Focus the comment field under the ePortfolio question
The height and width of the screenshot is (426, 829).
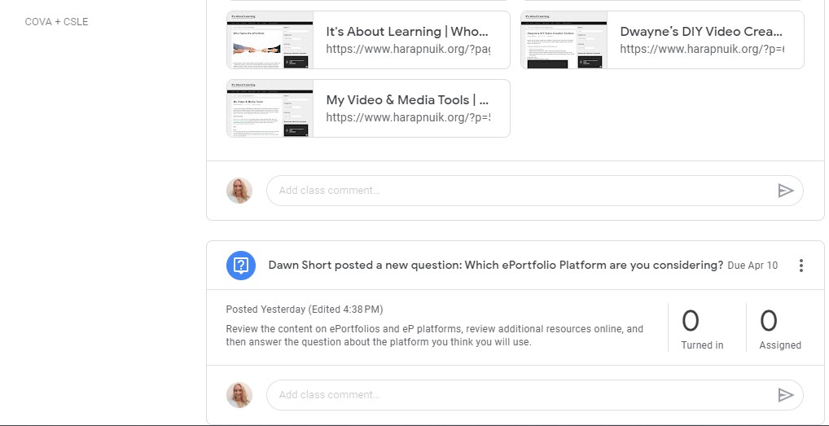521,395
